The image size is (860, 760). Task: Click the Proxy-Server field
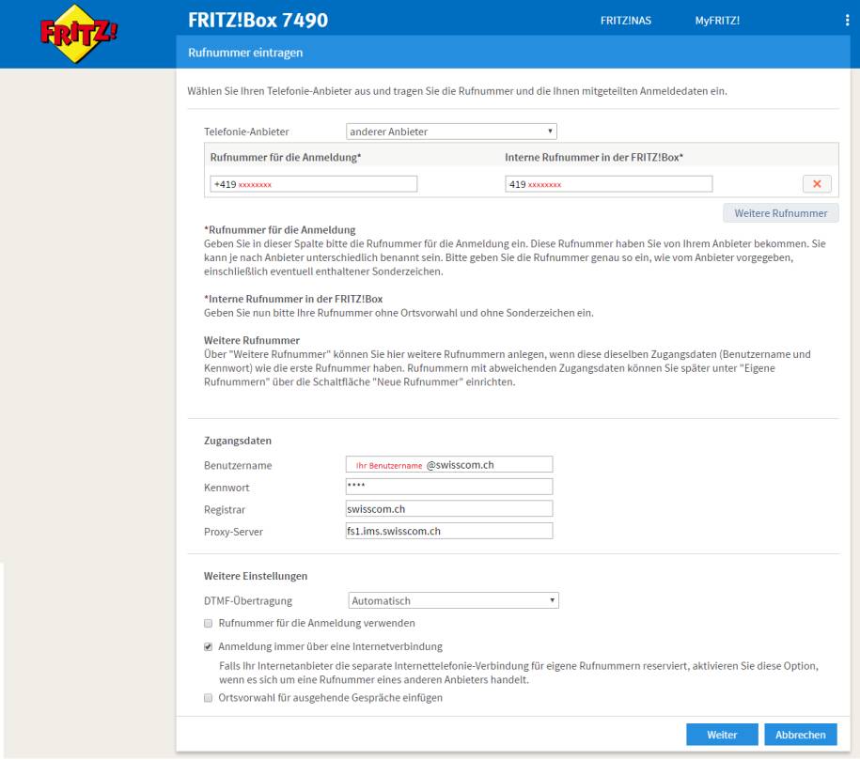(449, 531)
